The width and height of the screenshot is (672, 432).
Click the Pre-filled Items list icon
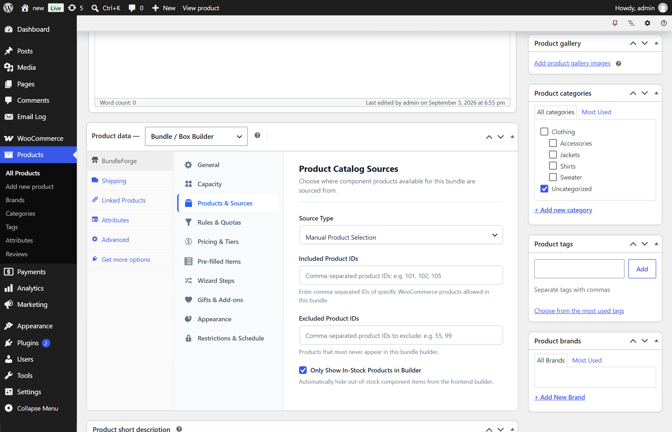(188, 261)
